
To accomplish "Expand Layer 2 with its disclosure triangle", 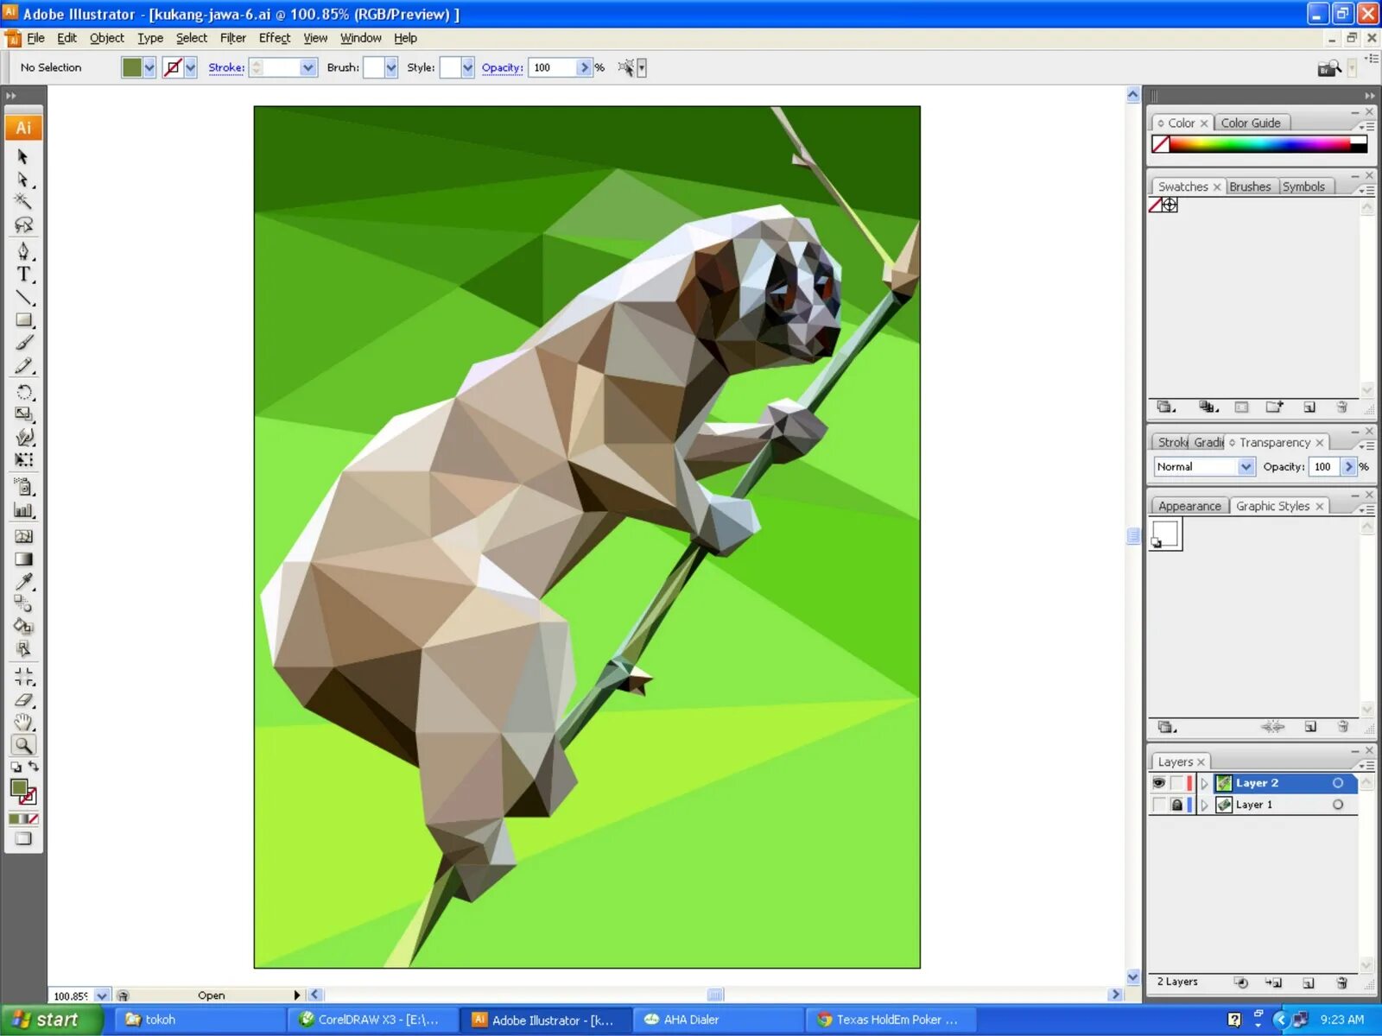I will tap(1204, 783).
